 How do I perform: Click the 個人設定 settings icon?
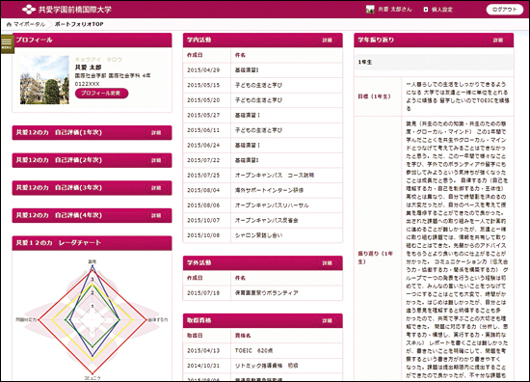tap(426, 10)
